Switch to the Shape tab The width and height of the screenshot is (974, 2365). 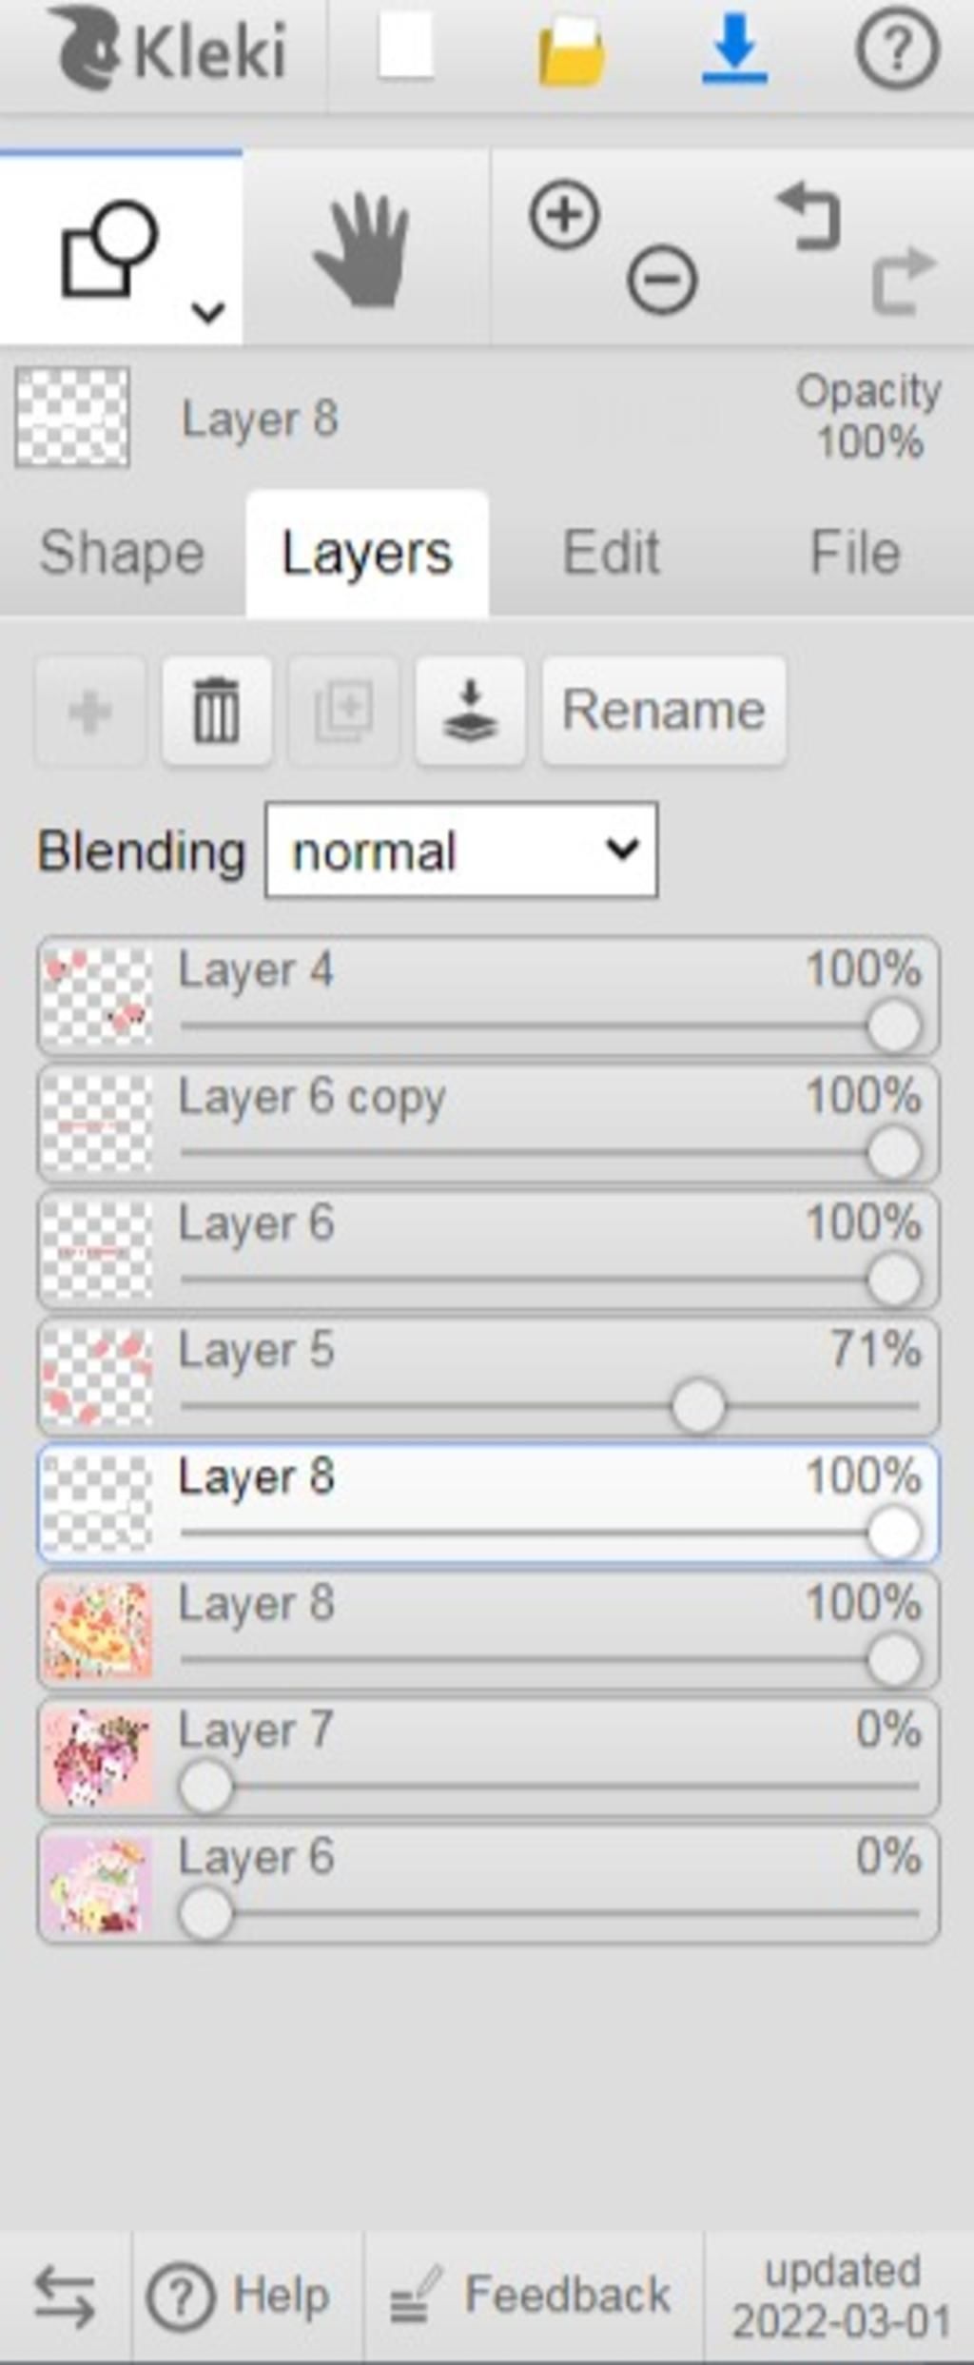(x=122, y=553)
